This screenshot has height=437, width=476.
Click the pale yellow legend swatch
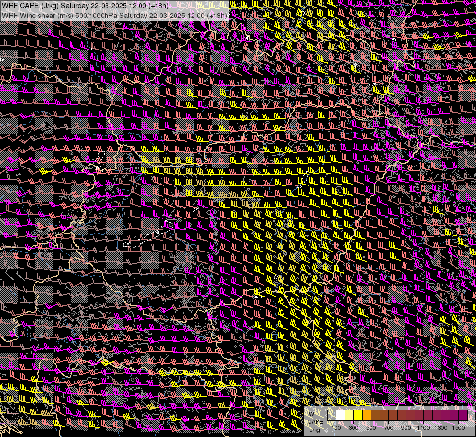(350, 415)
